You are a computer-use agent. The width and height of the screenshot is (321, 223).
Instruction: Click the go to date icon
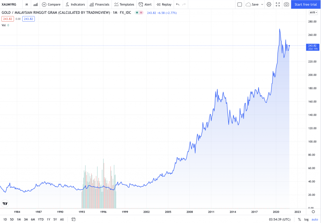(x=73, y=219)
